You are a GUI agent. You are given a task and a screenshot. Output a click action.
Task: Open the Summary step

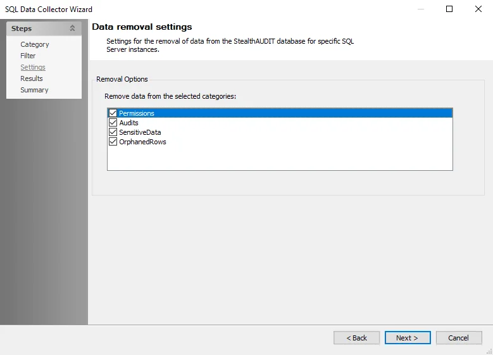point(34,90)
